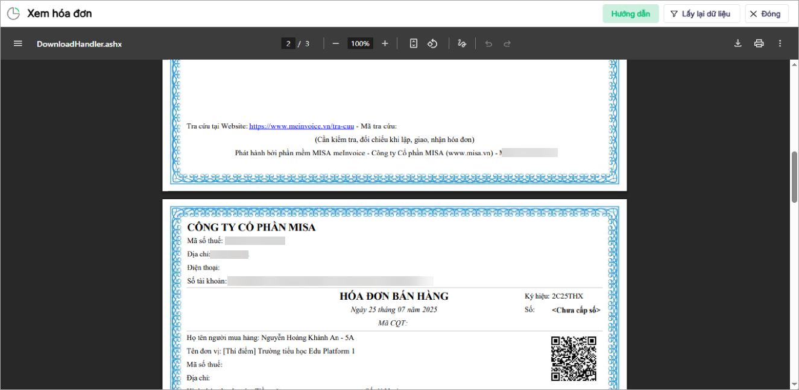This screenshot has height=390, width=799.
Task: Click the HÓA ĐƠN BÁN HÀNG title
Action: pos(394,296)
